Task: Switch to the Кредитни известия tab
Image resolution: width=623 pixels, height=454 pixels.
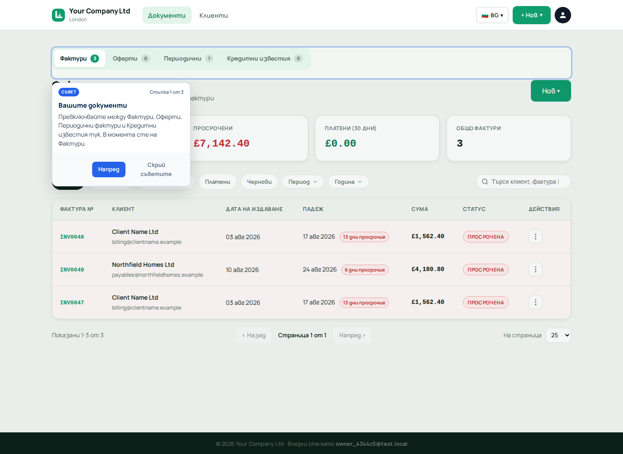Action: (265, 58)
